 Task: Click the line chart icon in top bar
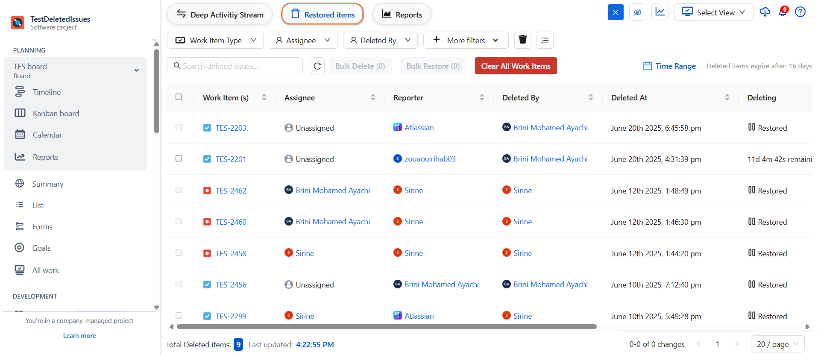pyautogui.click(x=660, y=12)
